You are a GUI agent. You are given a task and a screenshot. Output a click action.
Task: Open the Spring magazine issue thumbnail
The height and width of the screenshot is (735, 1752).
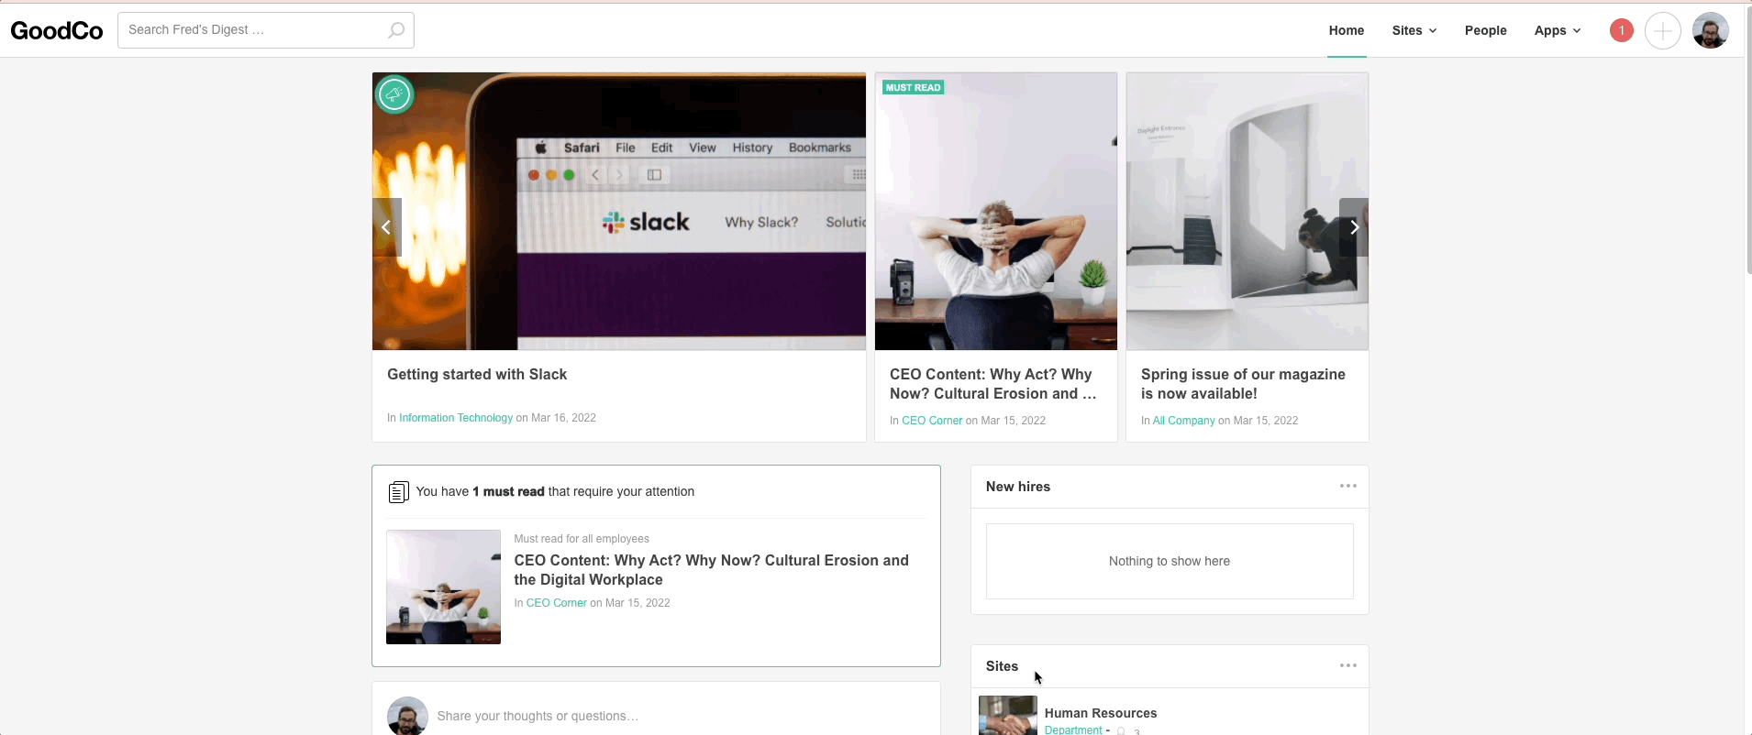[1247, 211]
